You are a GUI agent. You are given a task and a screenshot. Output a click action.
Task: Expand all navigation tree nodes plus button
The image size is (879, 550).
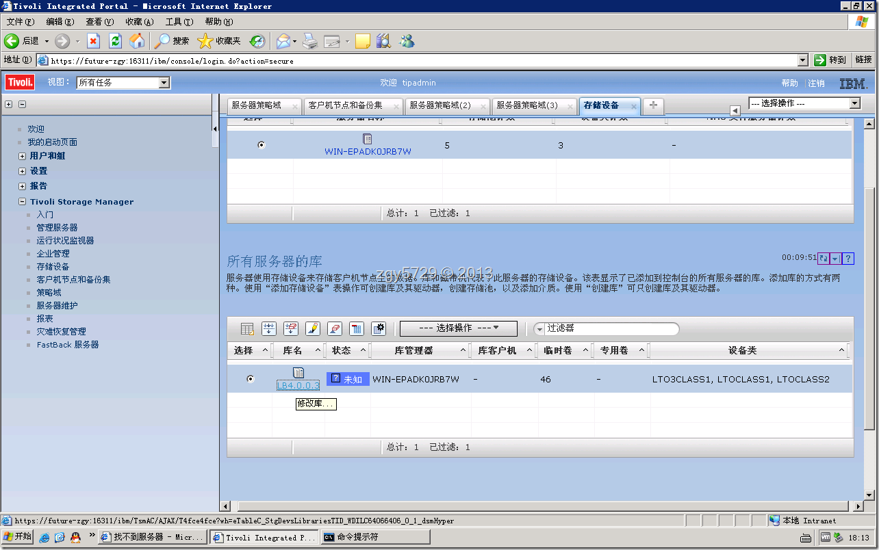pos(9,104)
